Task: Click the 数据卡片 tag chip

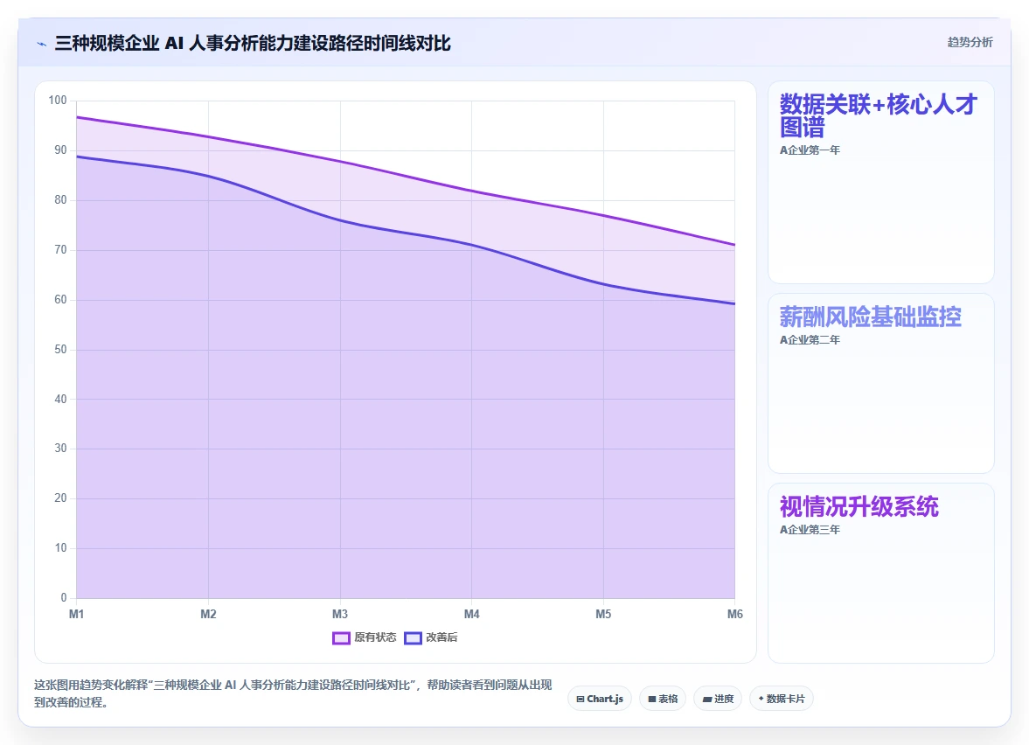Action: [782, 699]
